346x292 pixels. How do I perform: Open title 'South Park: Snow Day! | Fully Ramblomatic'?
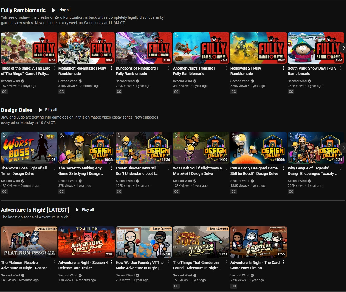pos(312,71)
